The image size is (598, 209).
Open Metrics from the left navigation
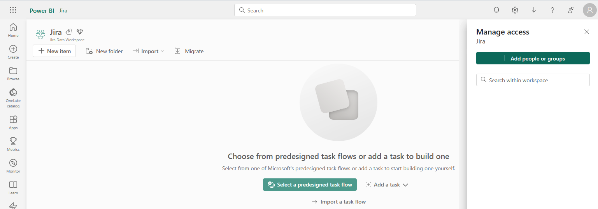pyautogui.click(x=13, y=144)
